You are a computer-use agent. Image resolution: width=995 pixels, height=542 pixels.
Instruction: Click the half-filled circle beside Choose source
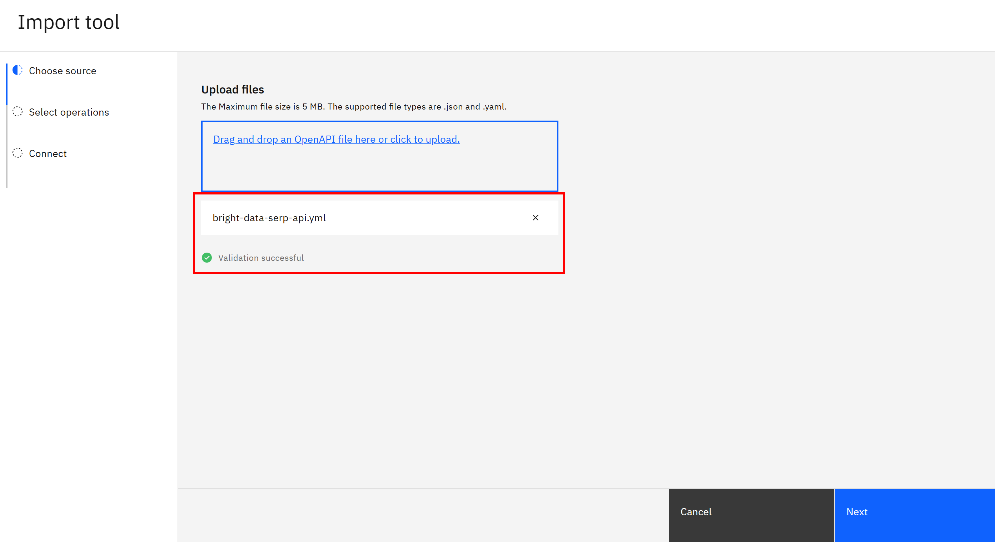pos(18,71)
